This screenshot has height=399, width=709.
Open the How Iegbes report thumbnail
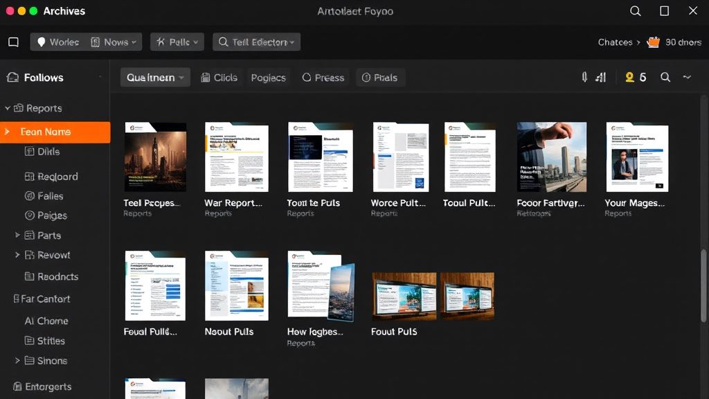point(321,286)
